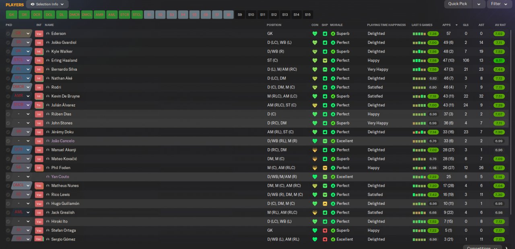Select the S15 substitute slot

[x=308, y=15]
